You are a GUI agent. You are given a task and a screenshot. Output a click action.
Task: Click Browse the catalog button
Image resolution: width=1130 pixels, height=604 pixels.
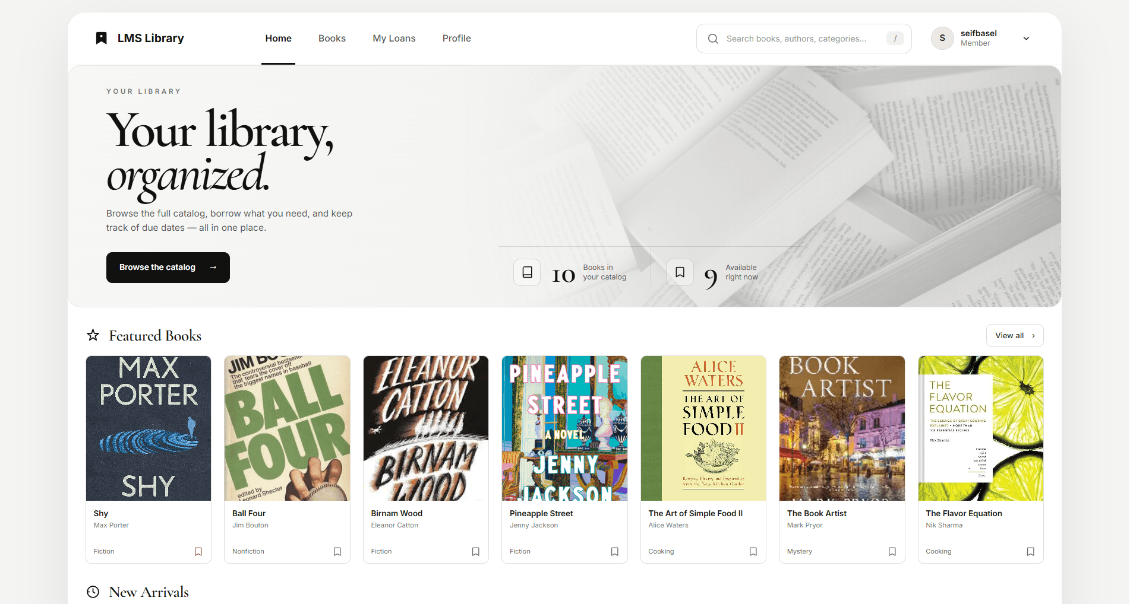point(168,268)
